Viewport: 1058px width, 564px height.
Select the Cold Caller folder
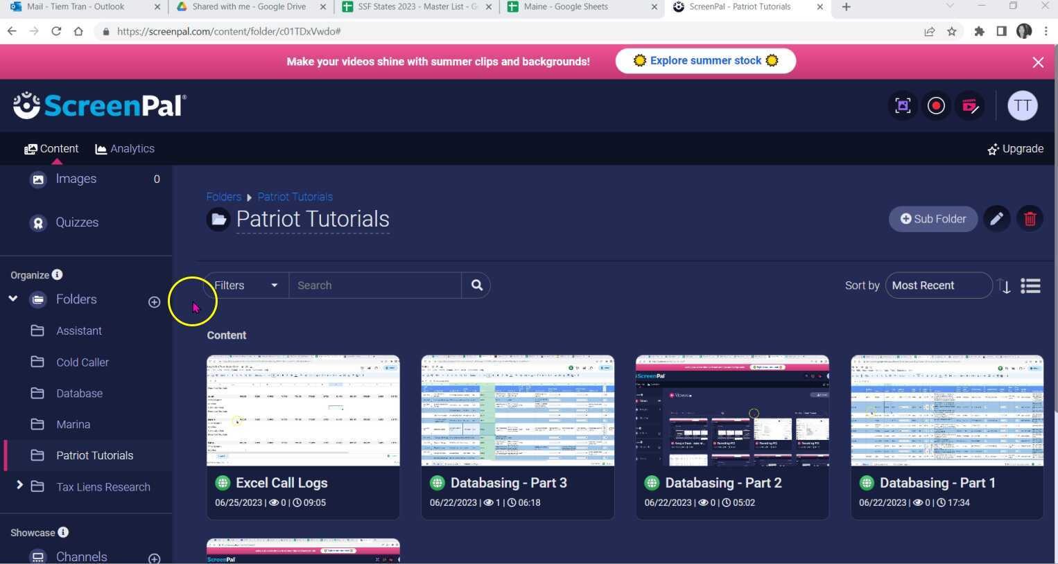[83, 362]
